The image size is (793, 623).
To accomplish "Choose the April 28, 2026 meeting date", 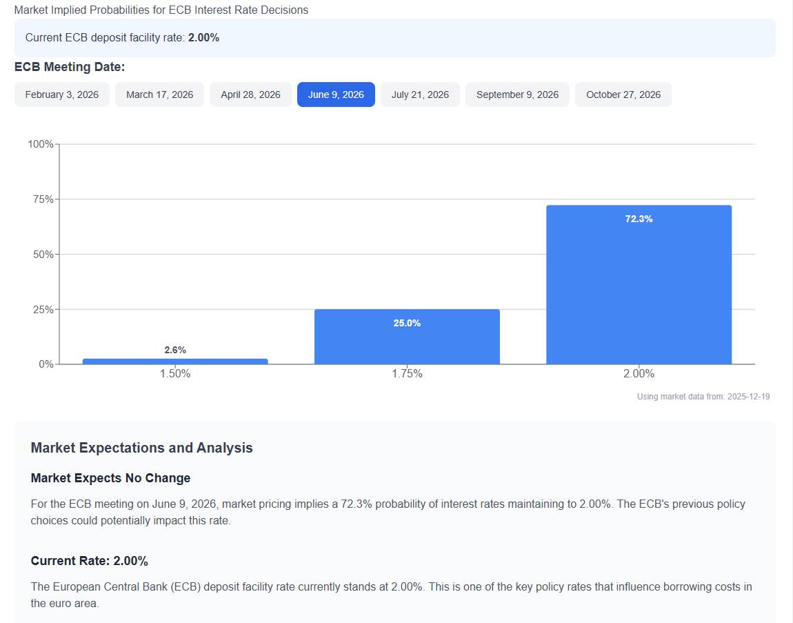I will click(x=250, y=95).
